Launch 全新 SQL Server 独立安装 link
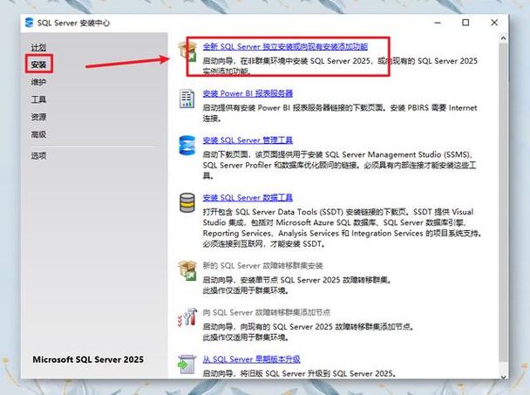 pyautogui.click(x=285, y=47)
